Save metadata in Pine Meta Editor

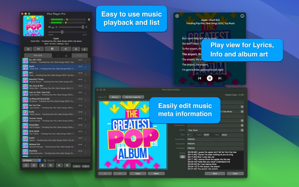coord(215,174)
